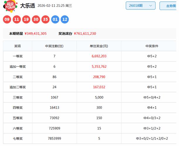Screen dimensions: 179x146
Task: Click red ball number 30
Action: coord(36,20)
